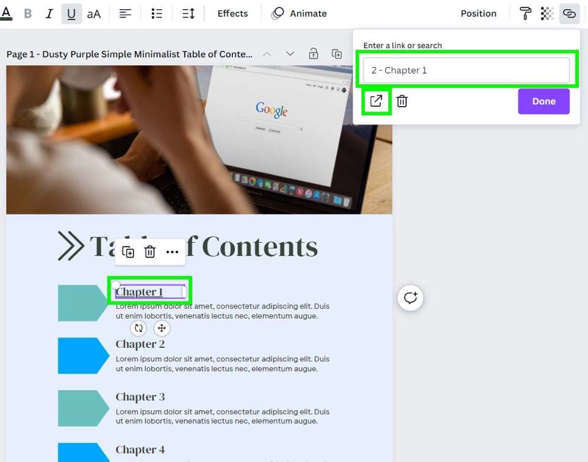
Task: Open transparency settings
Action: tap(547, 13)
